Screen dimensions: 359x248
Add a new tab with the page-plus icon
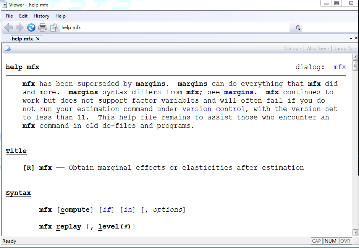8,48
